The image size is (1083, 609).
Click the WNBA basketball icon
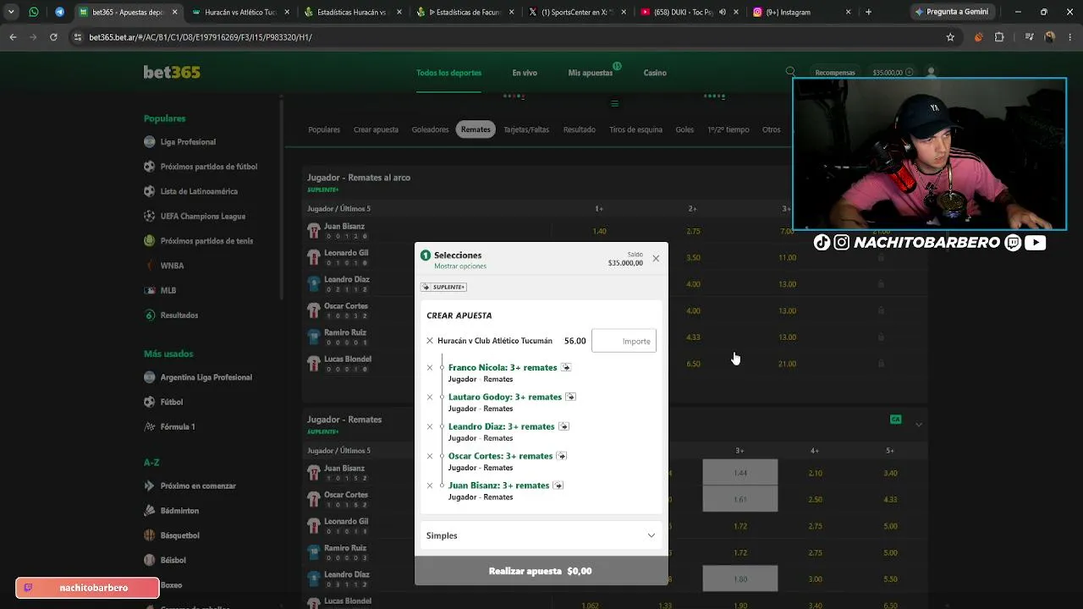point(150,266)
